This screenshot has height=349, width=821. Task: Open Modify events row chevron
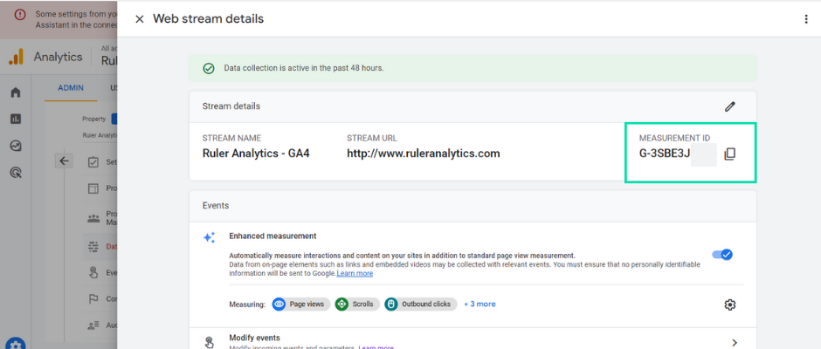735,343
